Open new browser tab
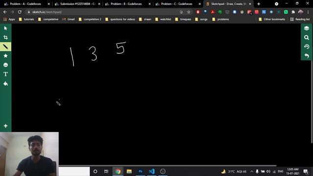 (x=259, y=4)
